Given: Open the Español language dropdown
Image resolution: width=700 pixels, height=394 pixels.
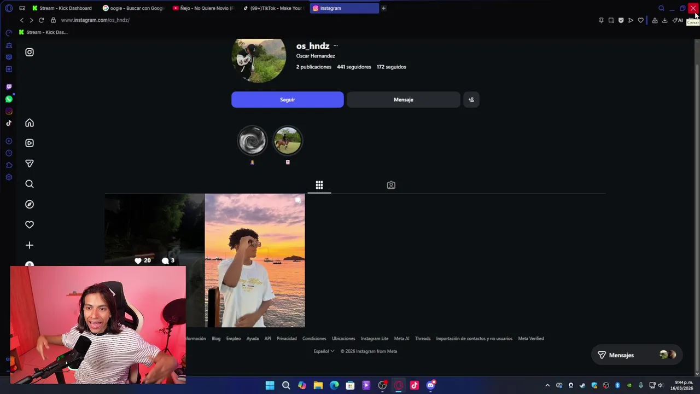Looking at the screenshot, I should click(x=324, y=351).
